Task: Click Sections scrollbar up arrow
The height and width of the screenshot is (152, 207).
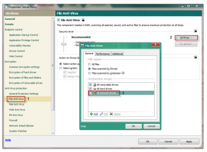Action: click(53, 18)
